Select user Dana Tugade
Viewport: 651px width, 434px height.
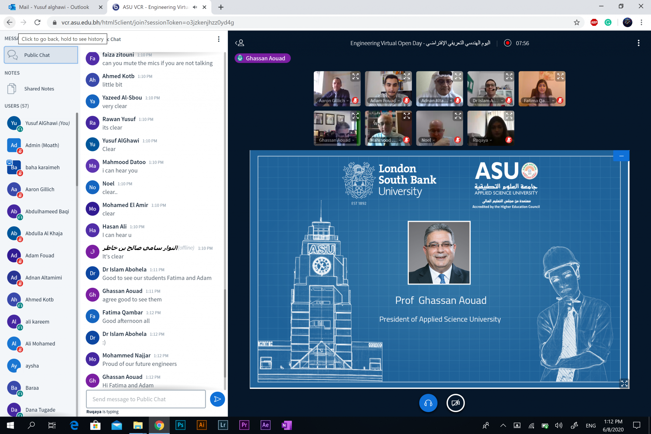(40, 410)
